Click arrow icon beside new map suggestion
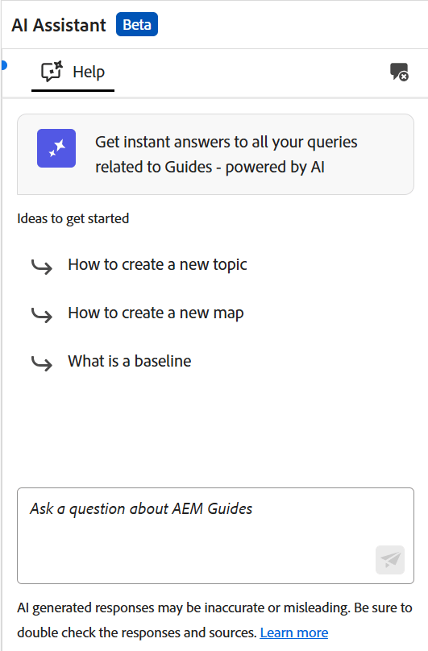Image resolution: width=428 pixels, height=651 pixels. coord(42,315)
